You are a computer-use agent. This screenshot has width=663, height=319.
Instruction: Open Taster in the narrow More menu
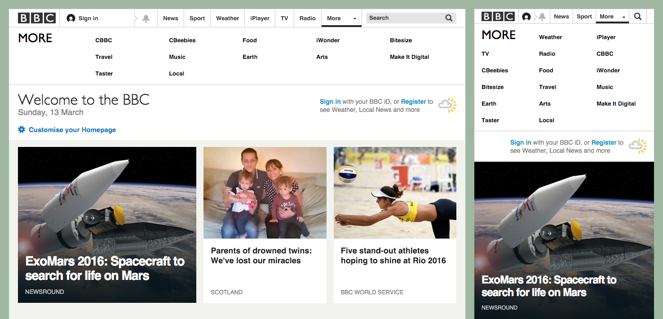(x=491, y=120)
